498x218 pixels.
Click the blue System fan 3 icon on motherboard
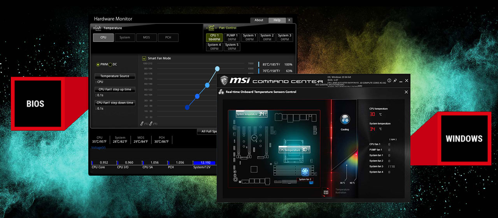click(x=305, y=171)
